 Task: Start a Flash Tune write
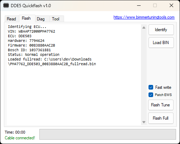click(161, 105)
